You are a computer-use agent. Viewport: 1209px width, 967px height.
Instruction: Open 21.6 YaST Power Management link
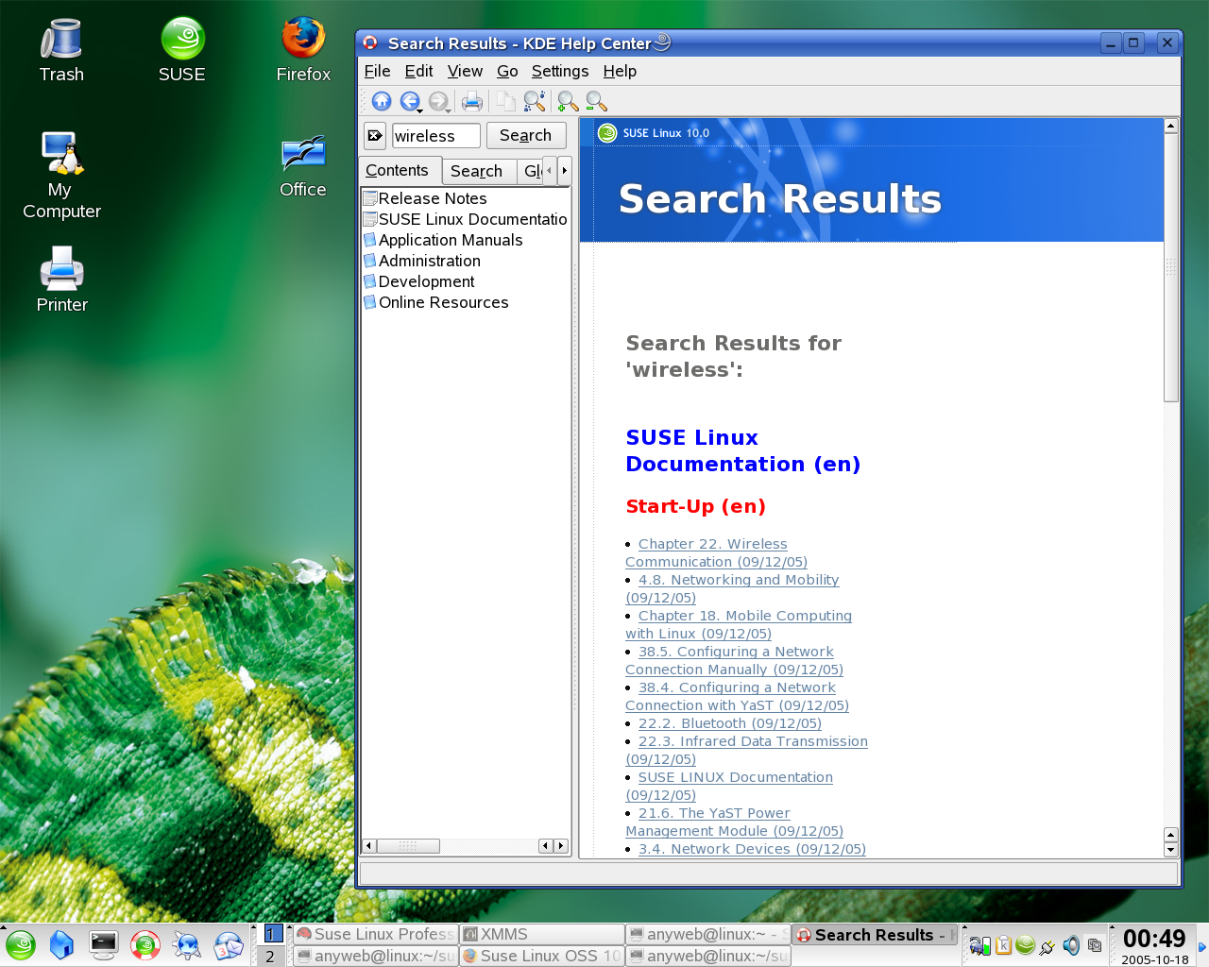tap(734, 822)
